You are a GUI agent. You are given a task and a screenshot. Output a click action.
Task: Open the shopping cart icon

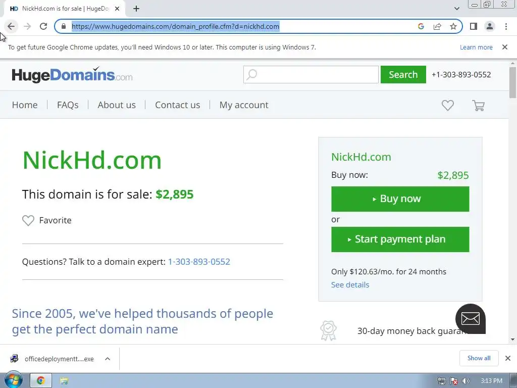click(478, 106)
